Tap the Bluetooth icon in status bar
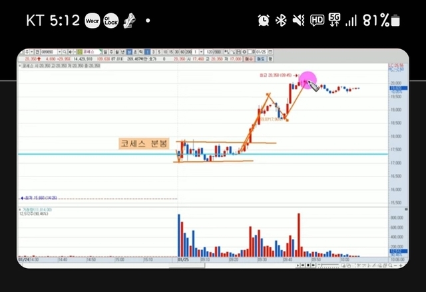426x292 pixels. click(x=281, y=20)
